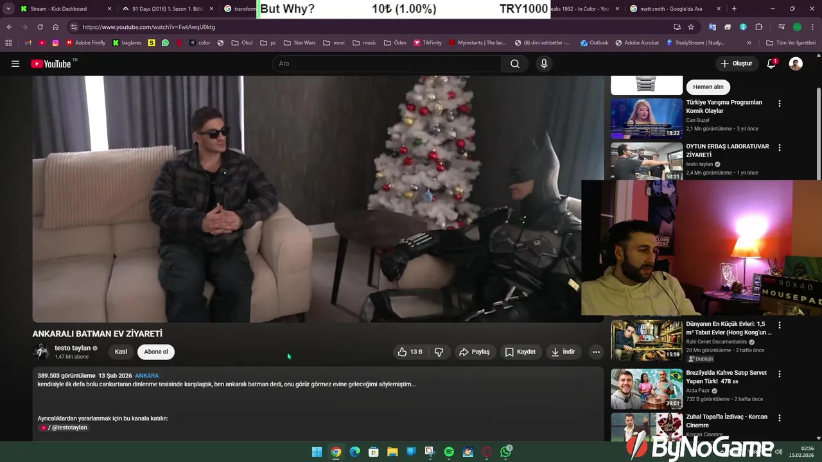Open options menu for Türkiye Yarışma Programları video
822x462 pixels.
(x=780, y=103)
